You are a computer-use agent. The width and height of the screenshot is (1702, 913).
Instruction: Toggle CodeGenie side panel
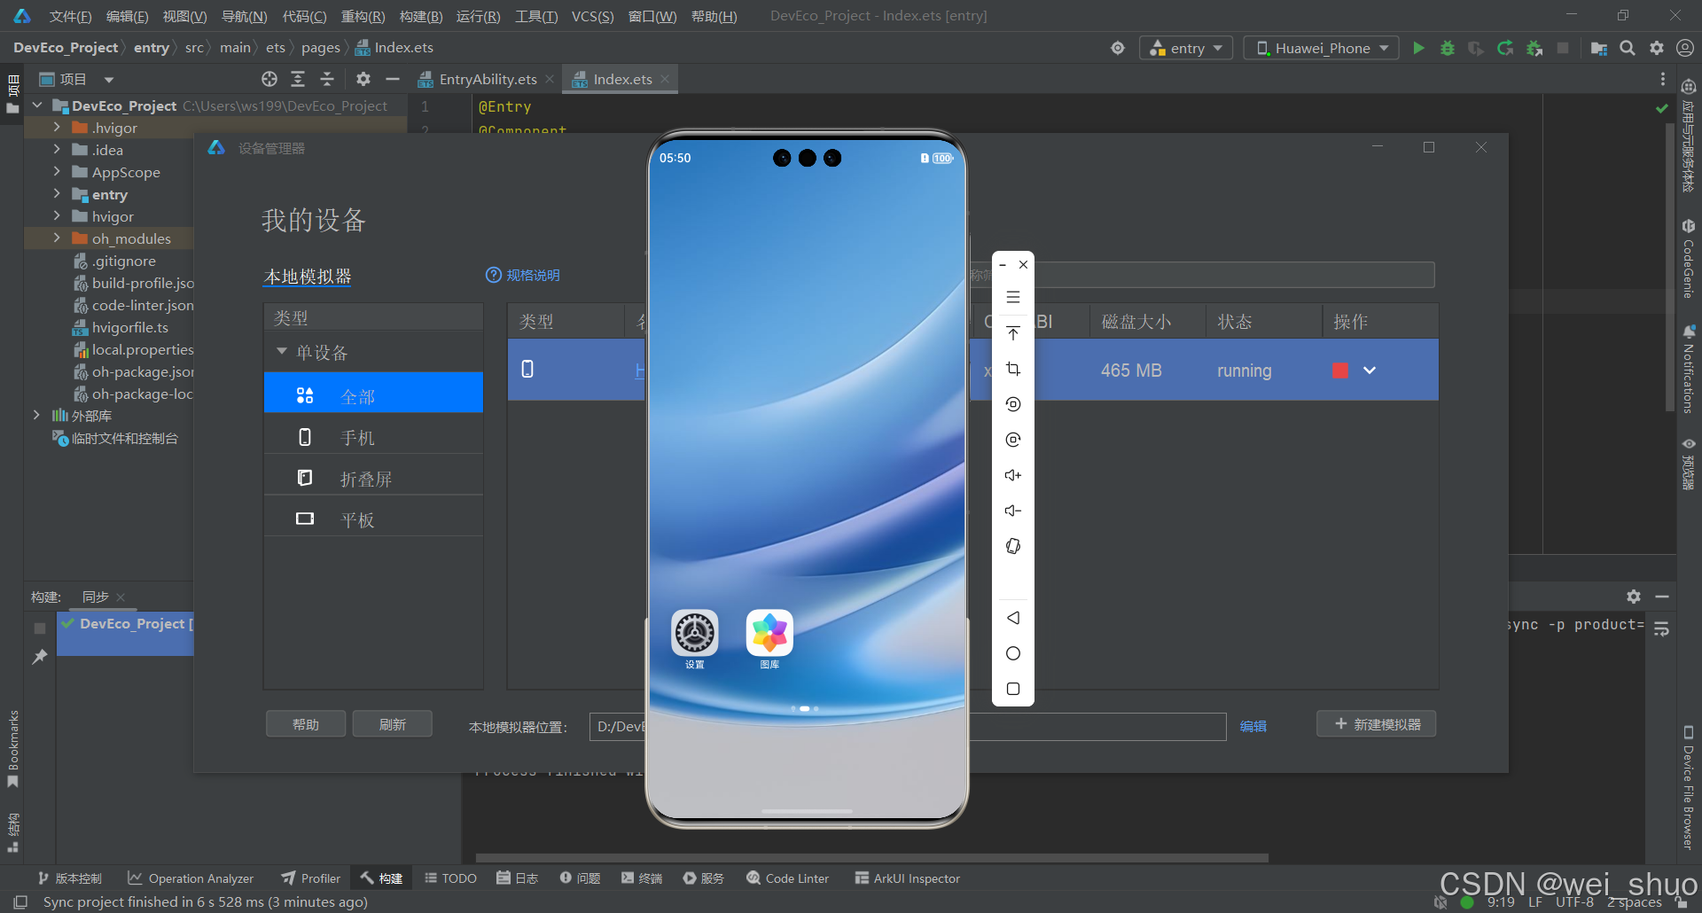(x=1688, y=260)
